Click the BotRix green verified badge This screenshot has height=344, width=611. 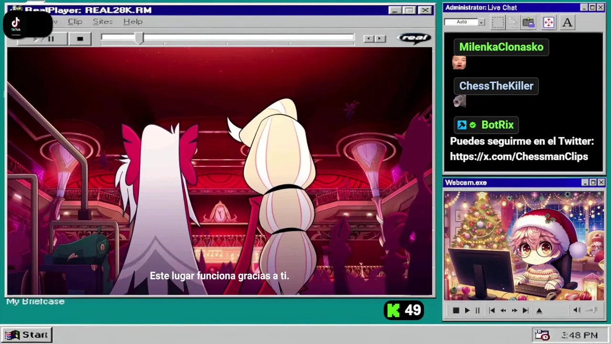pos(473,125)
